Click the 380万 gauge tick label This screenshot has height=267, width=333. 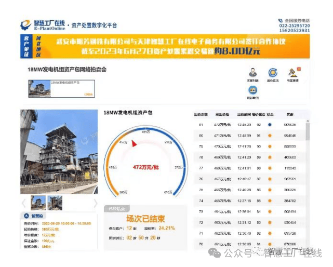(x=124, y=192)
